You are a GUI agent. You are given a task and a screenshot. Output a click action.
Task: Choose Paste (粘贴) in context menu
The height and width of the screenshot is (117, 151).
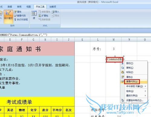(x=134, y=72)
